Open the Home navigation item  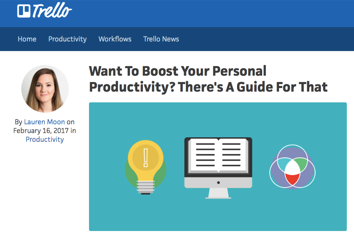pyautogui.click(x=27, y=39)
